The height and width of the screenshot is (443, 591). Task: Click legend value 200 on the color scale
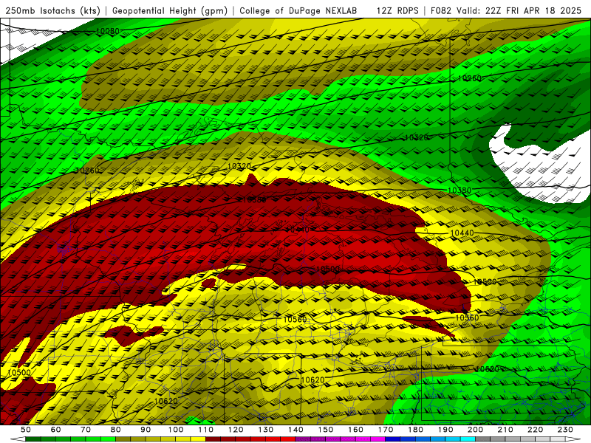coord(475,430)
